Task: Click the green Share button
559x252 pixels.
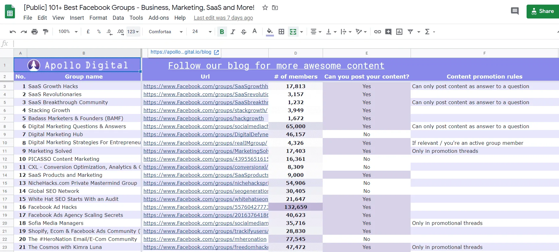Action: [x=543, y=11]
